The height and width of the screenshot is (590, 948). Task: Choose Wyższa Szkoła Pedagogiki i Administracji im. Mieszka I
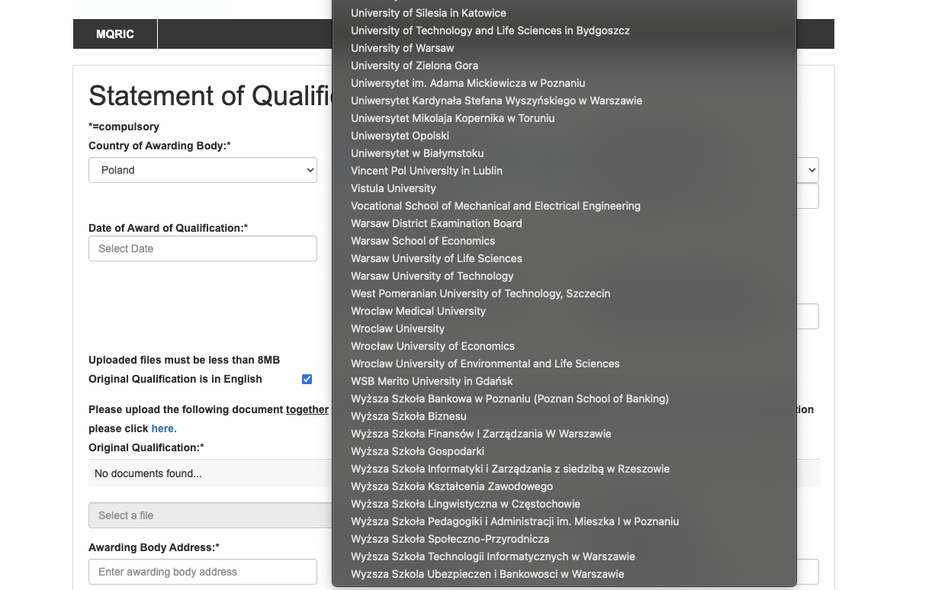click(x=564, y=521)
